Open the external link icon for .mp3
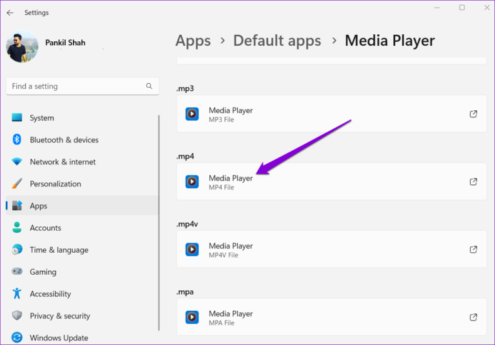The height and width of the screenshot is (345, 495). [x=473, y=113]
